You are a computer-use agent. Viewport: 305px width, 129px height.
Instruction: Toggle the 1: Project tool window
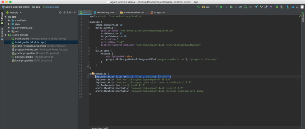2,18
